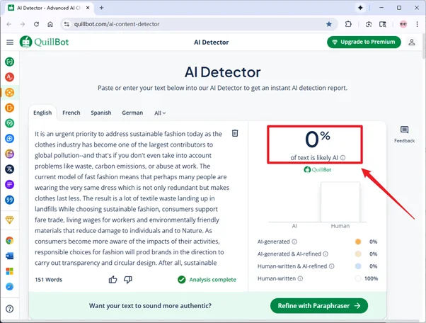
Task: Open the help question mark icon in sidebar
Action: 10,309
